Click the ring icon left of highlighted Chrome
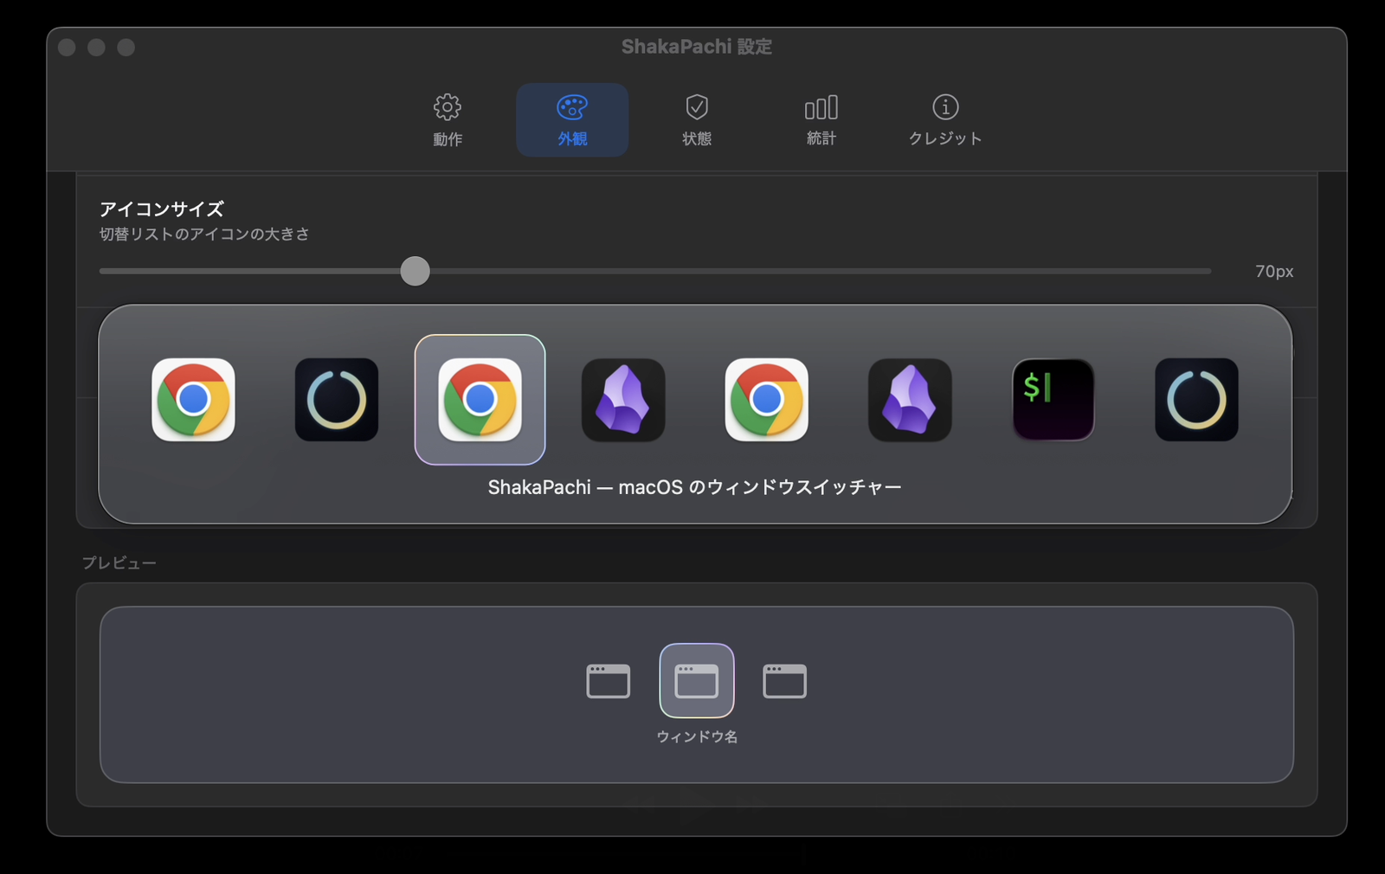1385x874 pixels. [337, 400]
